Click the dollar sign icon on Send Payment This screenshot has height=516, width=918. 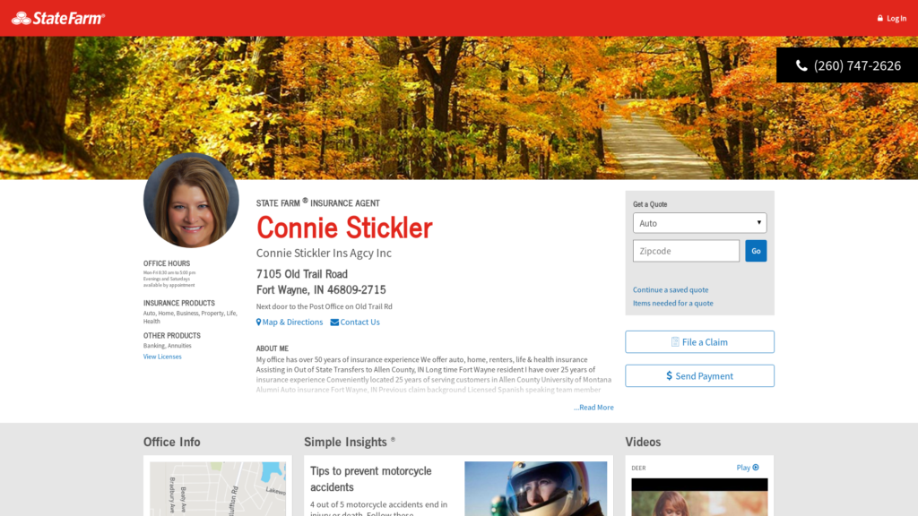click(x=669, y=375)
